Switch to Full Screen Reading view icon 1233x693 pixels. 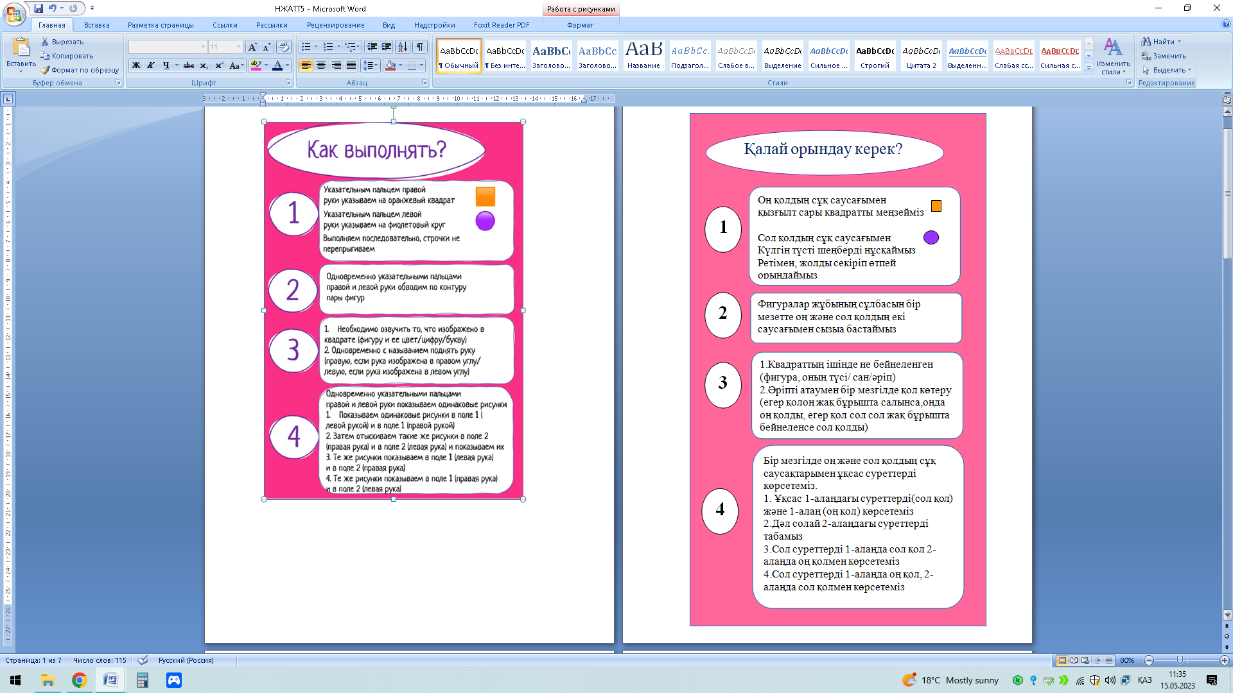[1074, 660]
